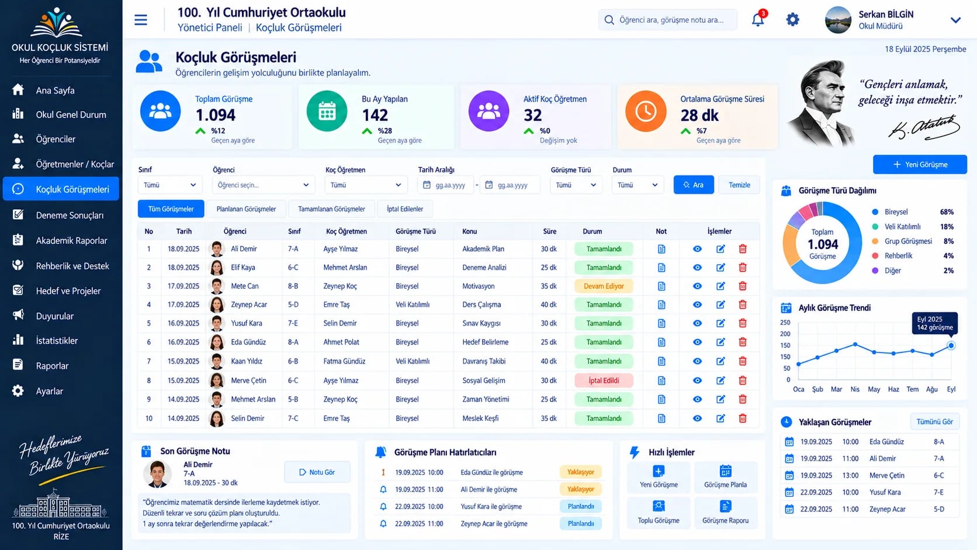Viewport: 977px width, 550px height.
Task: Click the Eyl data point on trend chart
Action: click(x=951, y=345)
